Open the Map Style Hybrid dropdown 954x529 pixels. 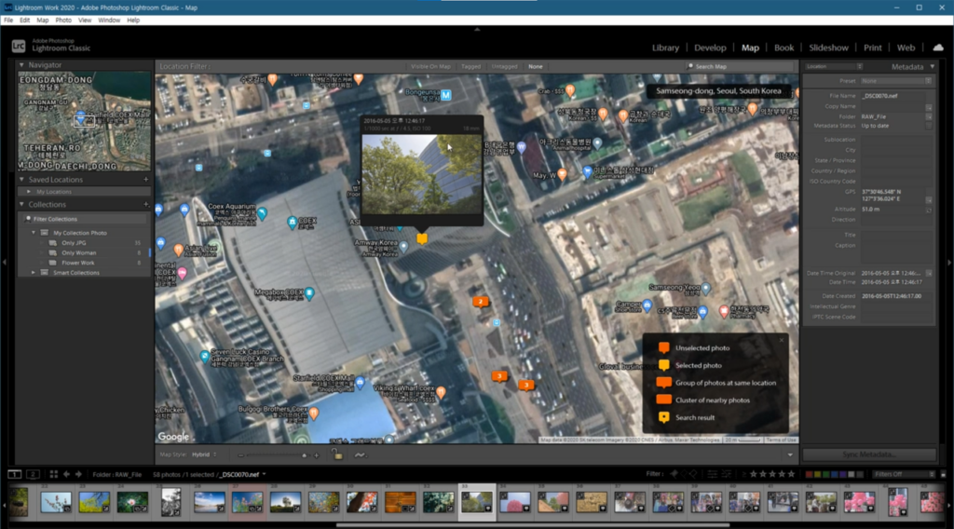tap(204, 454)
